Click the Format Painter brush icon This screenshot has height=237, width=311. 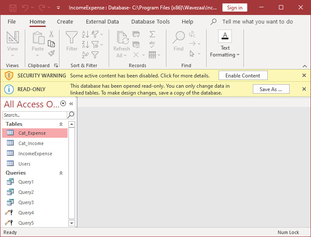coord(51,53)
